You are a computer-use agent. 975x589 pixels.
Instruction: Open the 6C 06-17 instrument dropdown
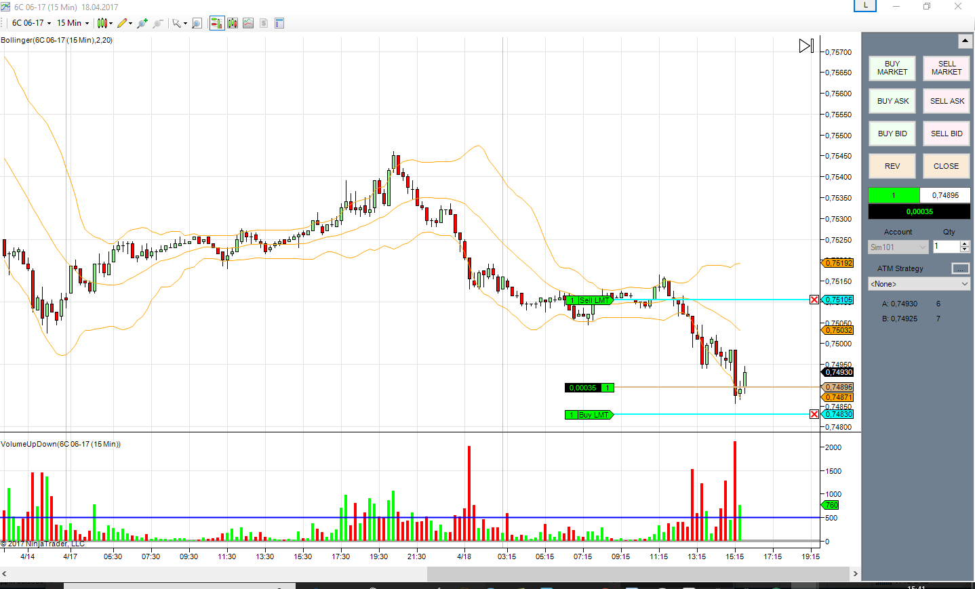click(31, 23)
